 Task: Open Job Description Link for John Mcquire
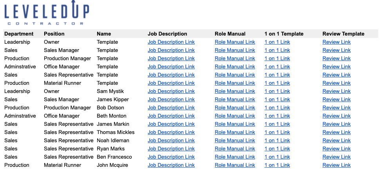point(171,165)
